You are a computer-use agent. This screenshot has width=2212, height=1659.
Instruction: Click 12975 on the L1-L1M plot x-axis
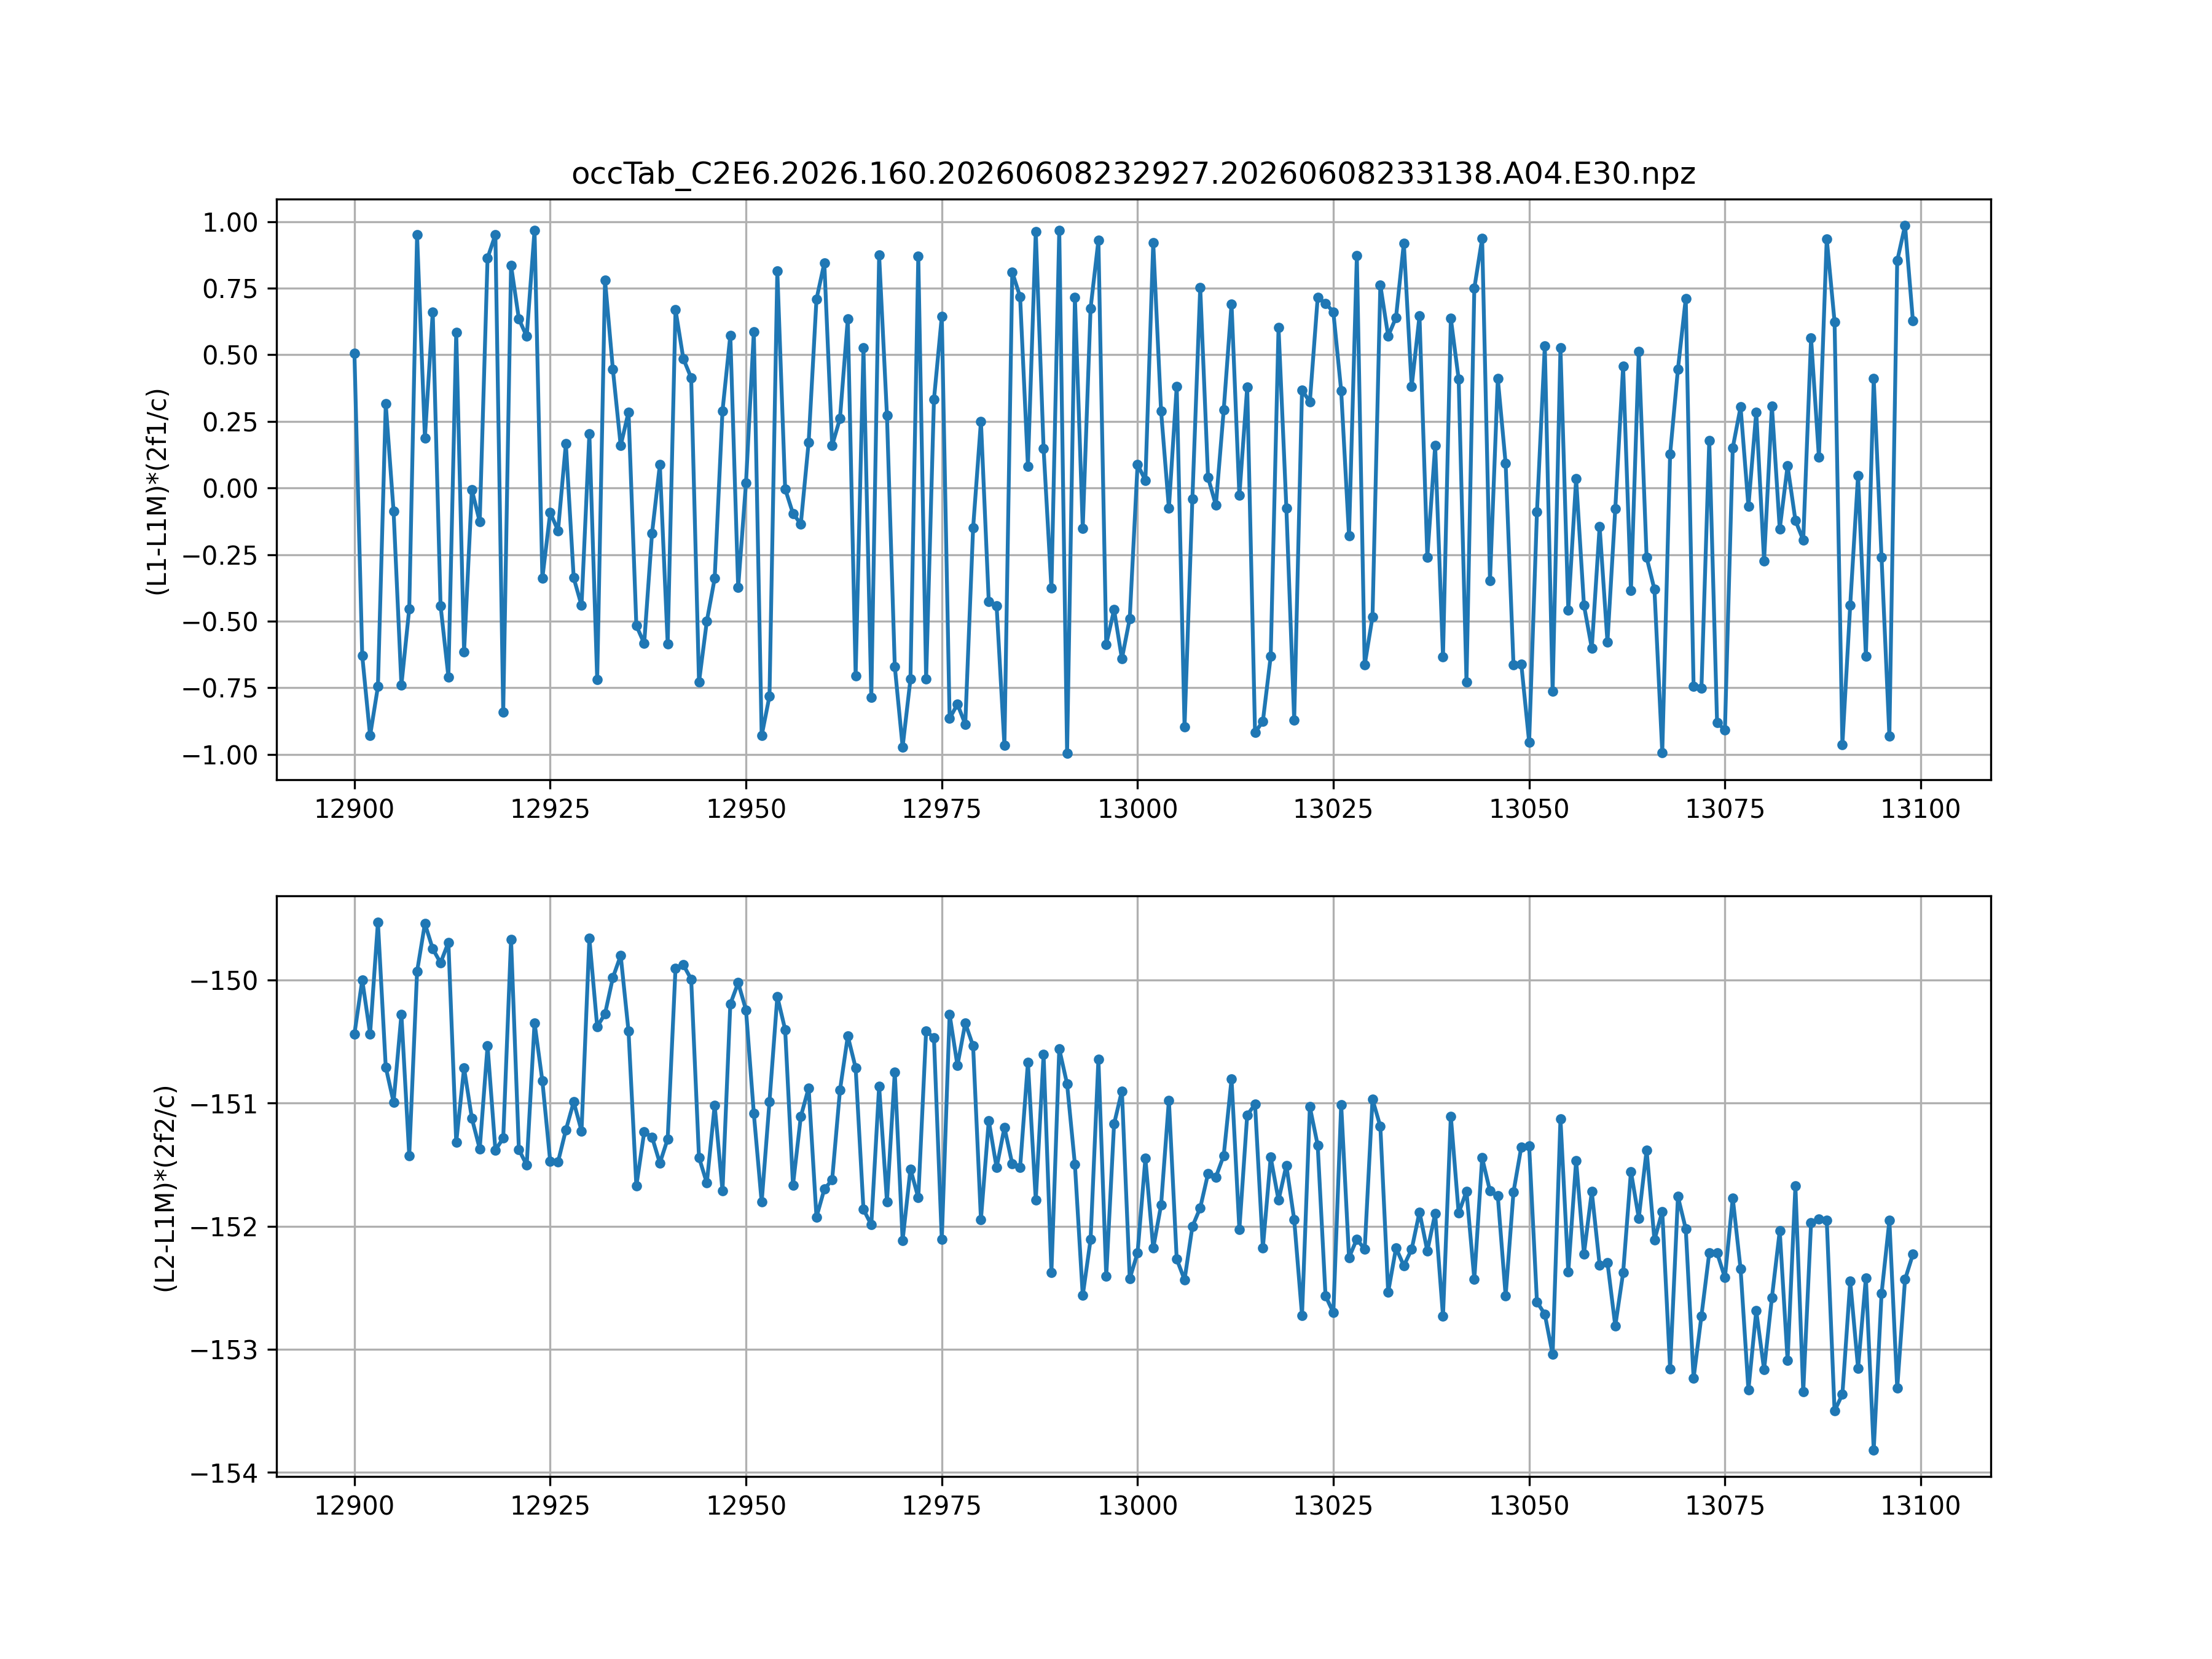tap(942, 809)
